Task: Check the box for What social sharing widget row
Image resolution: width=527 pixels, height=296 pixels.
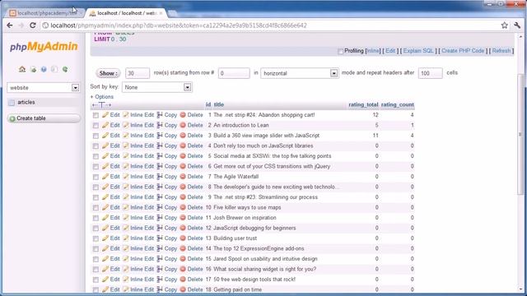Action: pos(96,270)
